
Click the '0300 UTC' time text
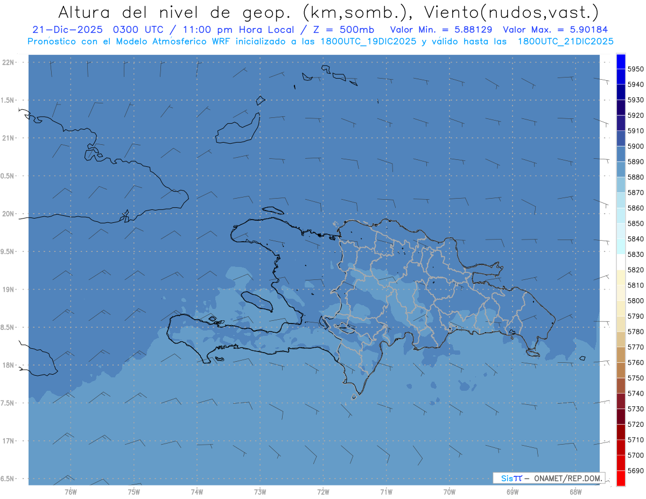click(x=138, y=30)
